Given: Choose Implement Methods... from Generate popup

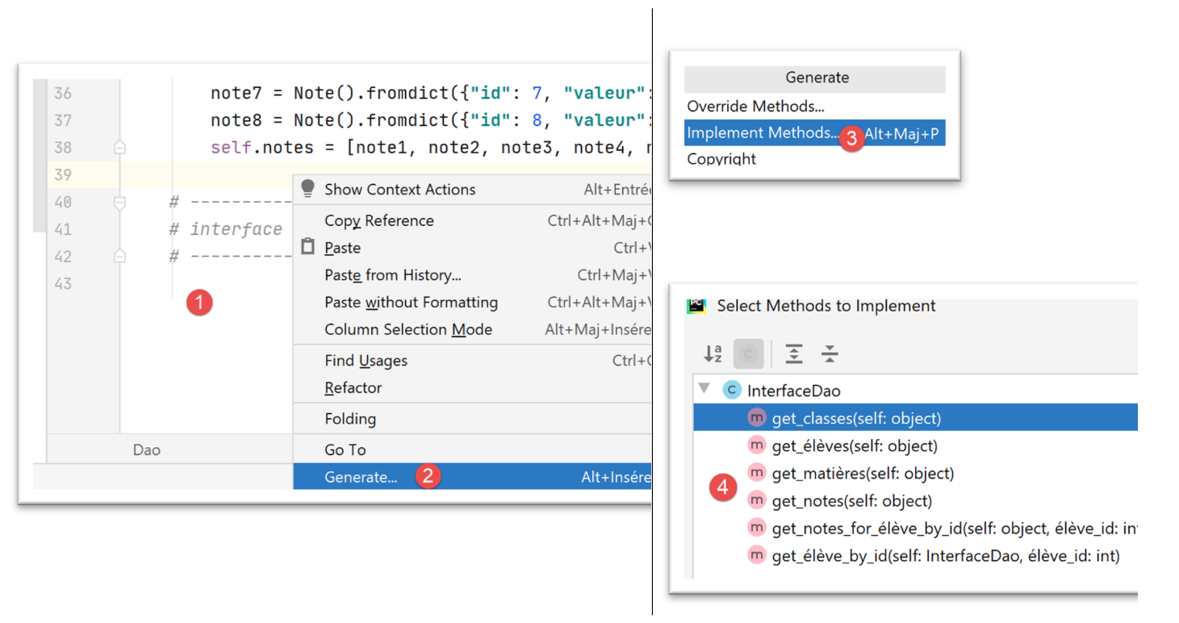Looking at the screenshot, I should 762,133.
